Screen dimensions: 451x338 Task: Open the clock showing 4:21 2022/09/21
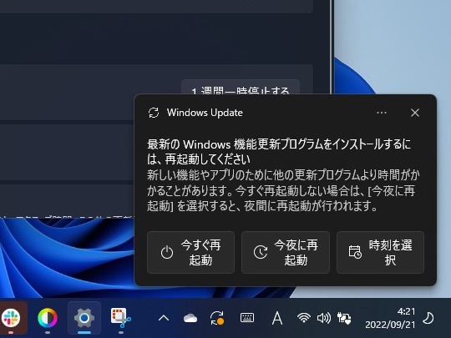click(390, 318)
